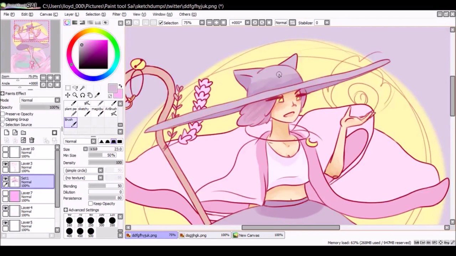Zoom out with toolbar minus button
The image size is (456, 256).
(x=209, y=22)
